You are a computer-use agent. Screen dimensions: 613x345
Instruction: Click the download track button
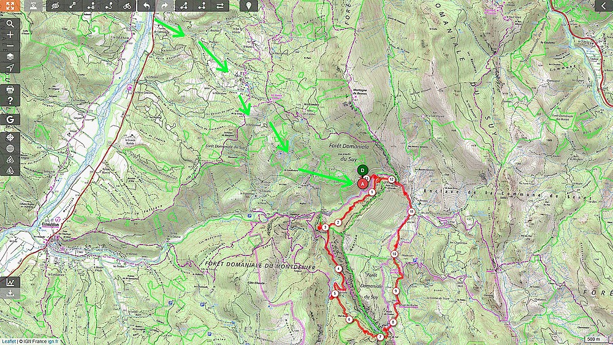10,293
